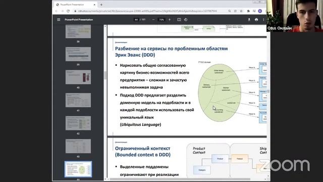The image size is (323, 182).
Task: Click the heading 'Ограниченный контекст'
Action: (142, 148)
